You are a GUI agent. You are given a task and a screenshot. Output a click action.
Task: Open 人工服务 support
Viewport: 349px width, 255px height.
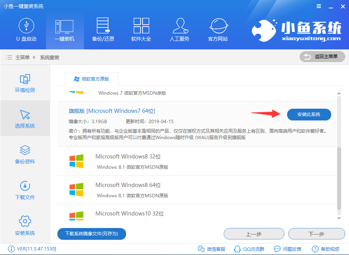(179, 30)
